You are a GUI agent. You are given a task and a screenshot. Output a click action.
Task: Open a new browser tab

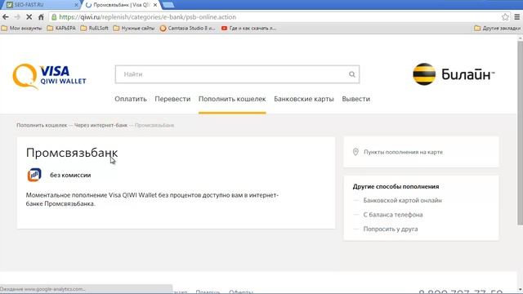[168, 5]
